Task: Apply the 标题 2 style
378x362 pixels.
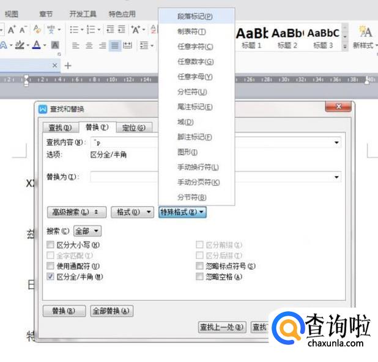Action: click(x=287, y=38)
